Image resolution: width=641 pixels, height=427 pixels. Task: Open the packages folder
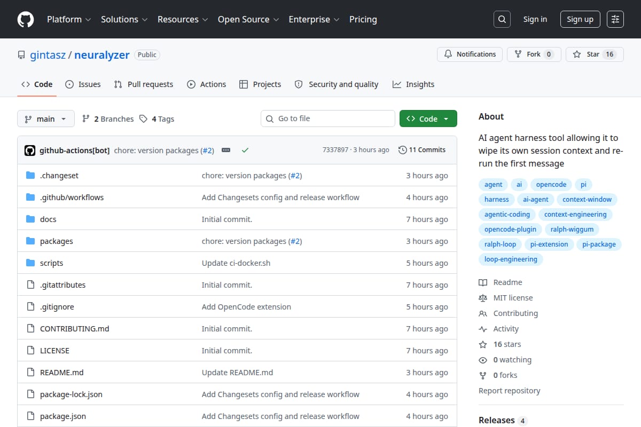pos(57,241)
